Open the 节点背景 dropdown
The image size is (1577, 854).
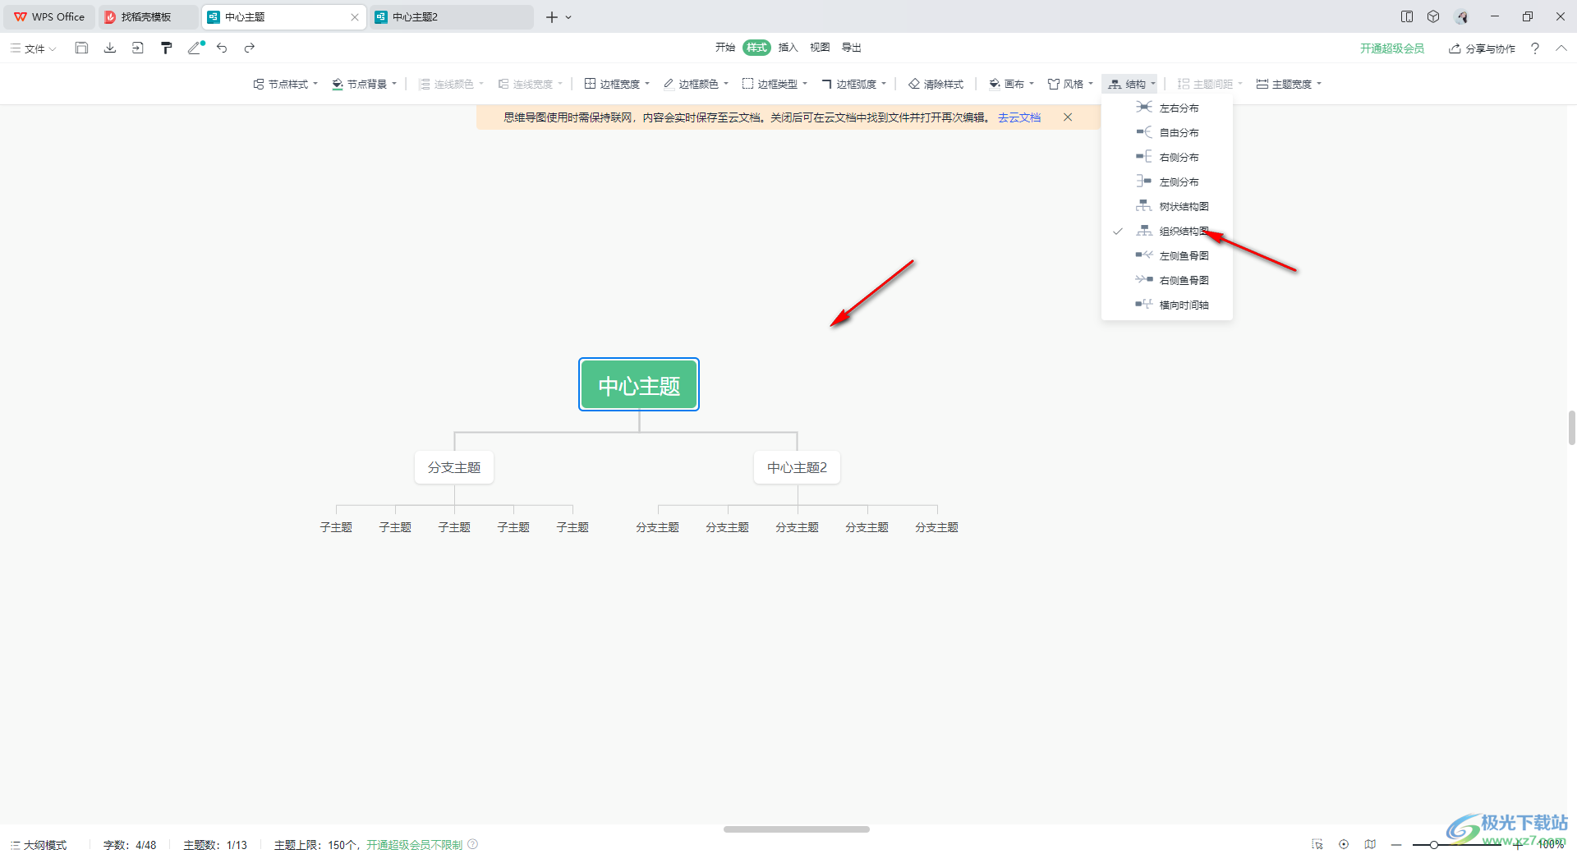(364, 84)
